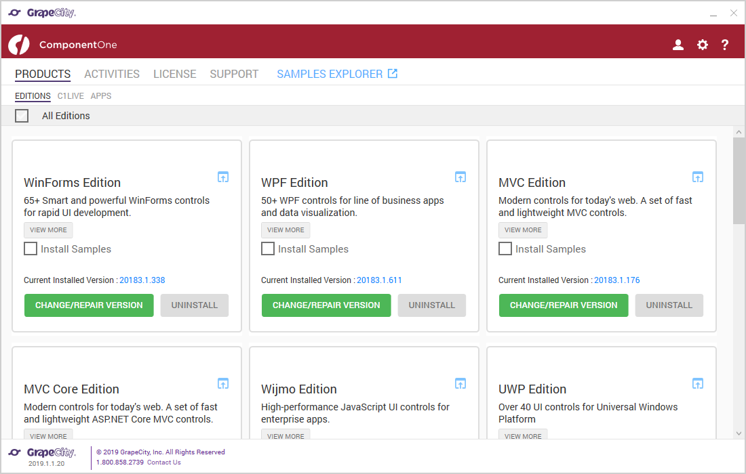
Task: Uninstall the MVC Edition
Action: [x=669, y=305]
